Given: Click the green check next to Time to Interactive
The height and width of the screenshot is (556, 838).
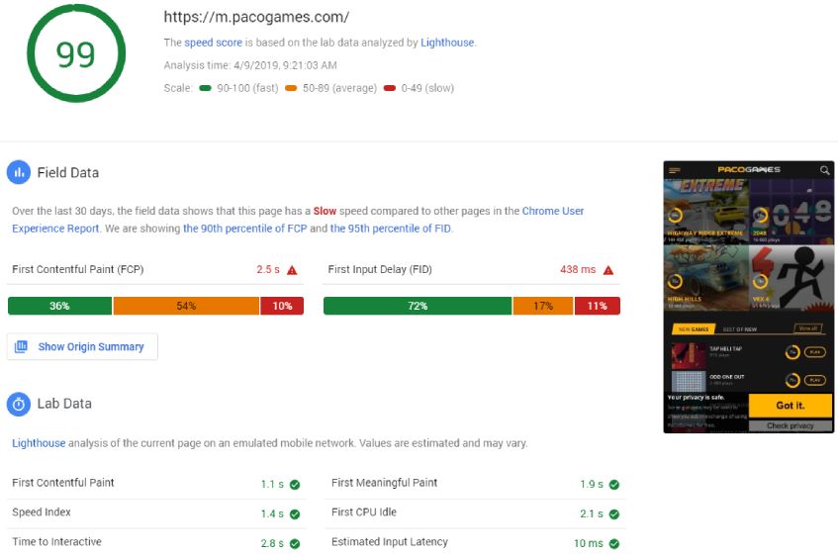Looking at the screenshot, I should coord(295,543).
